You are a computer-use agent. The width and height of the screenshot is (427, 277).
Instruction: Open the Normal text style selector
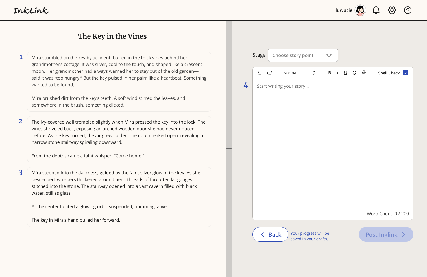coord(290,73)
